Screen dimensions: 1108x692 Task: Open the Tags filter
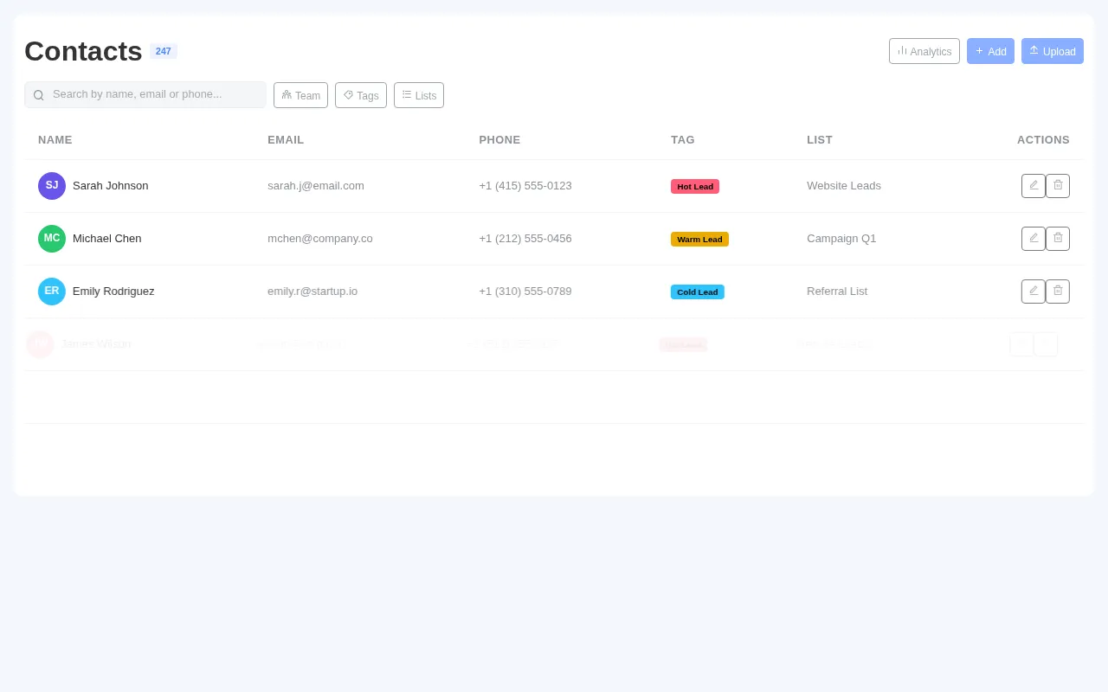click(361, 95)
